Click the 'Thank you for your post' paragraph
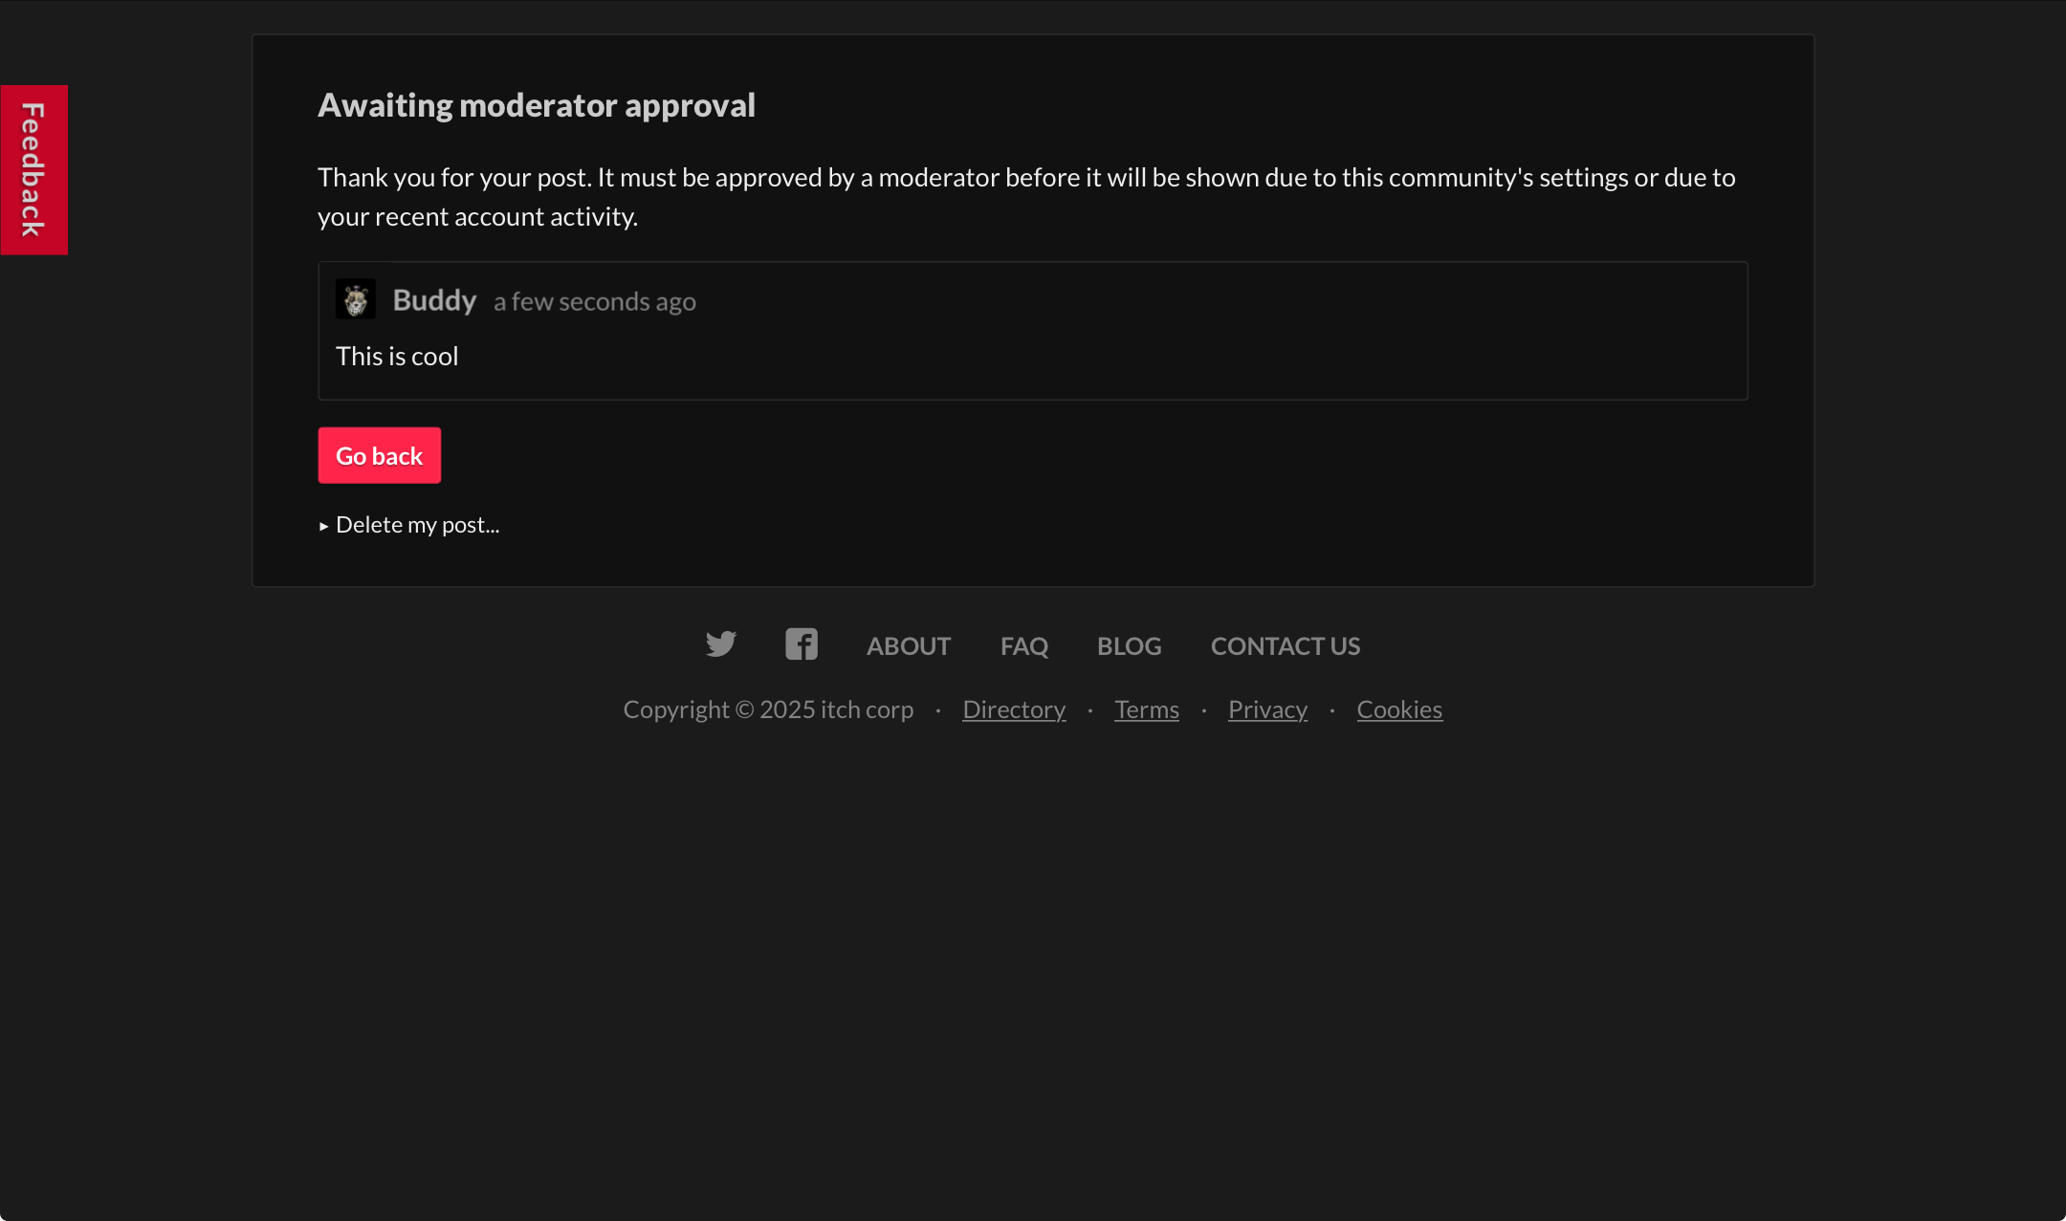The image size is (2066, 1221). tap(1025, 197)
